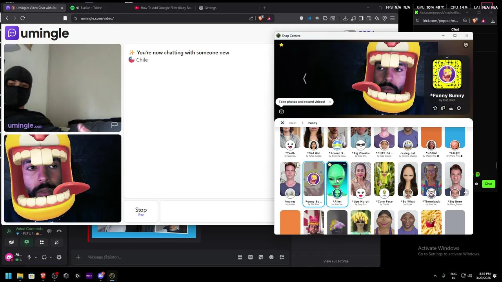The width and height of the screenshot is (502, 282).
Task: Go back in browser
Action: pyautogui.click(x=7, y=18)
